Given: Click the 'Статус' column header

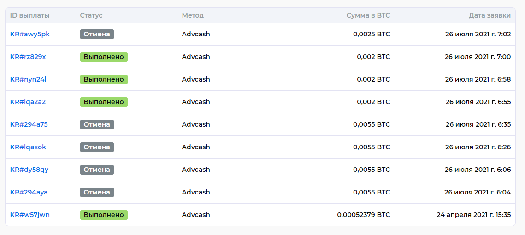Looking at the screenshot, I should click(x=91, y=15).
